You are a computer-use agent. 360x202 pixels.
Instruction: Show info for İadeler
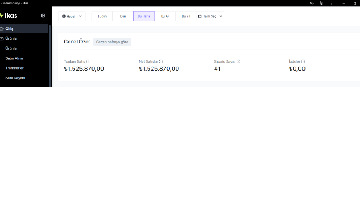(x=303, y=62)
